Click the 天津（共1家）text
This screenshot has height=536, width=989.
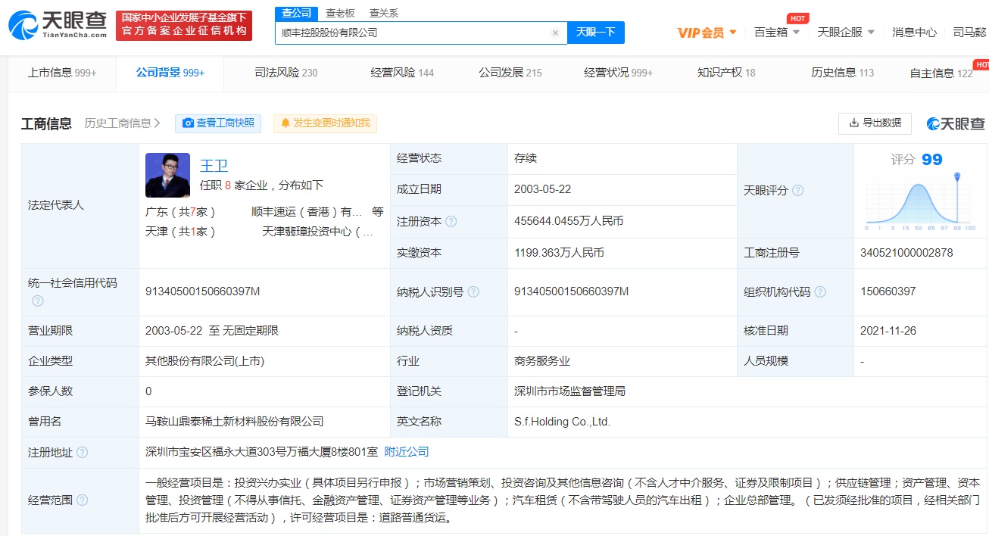pyautogui.click(x=181, y=232)
